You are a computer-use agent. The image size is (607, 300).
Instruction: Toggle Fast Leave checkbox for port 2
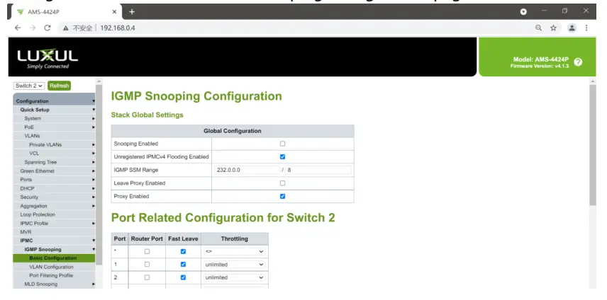point(183,277)
